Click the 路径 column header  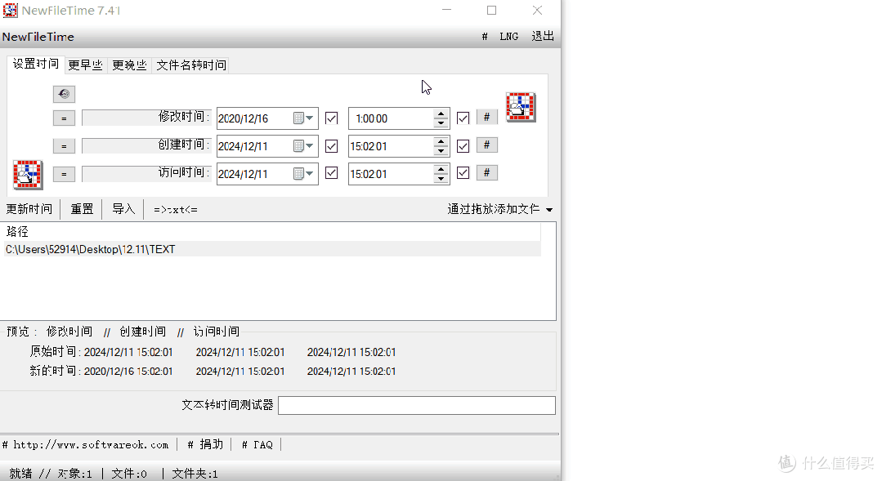pyautogui.click(x=273, y=231)
